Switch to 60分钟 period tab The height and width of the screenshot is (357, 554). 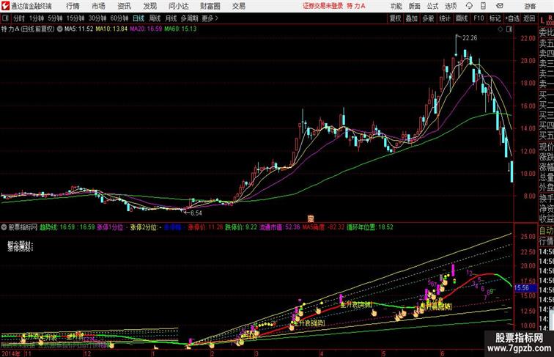pos(119,18)
